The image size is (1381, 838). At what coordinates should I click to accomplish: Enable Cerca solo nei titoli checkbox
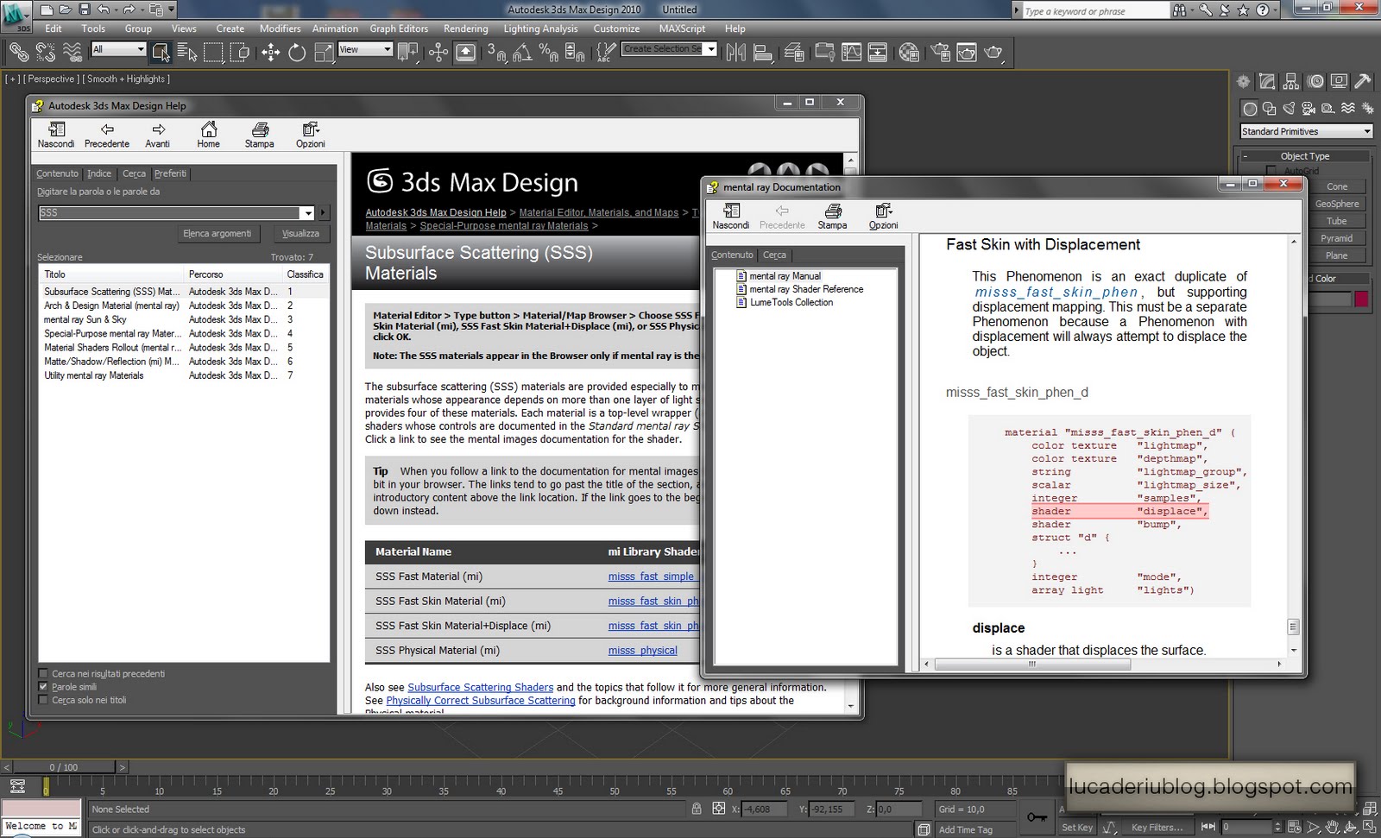[43, 700]
